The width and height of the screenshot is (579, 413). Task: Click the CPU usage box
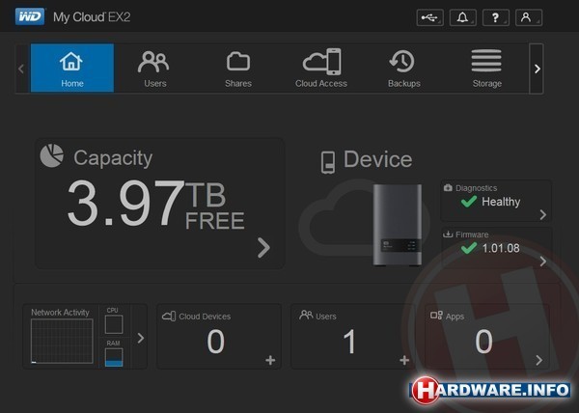[x=114, y=324]
